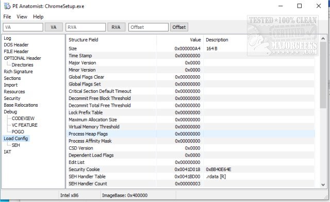Maximize the PE Anatomist window

[x=300, y=6]
